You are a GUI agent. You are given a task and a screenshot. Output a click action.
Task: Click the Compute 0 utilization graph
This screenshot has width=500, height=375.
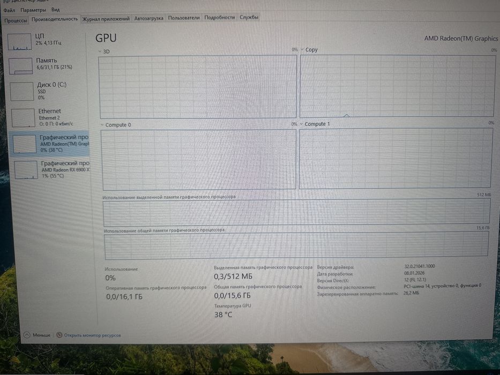[199, 160]
